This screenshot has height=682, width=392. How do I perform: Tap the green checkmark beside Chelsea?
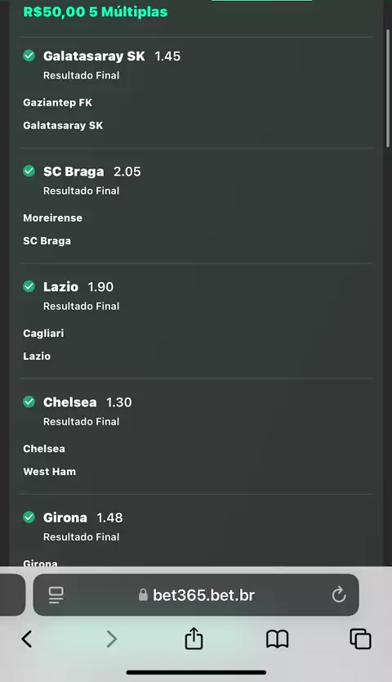tap(29, 402)
